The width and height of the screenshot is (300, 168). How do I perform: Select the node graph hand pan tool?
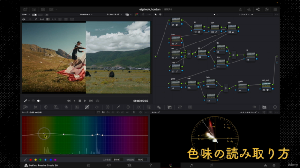tap(160, 14)
